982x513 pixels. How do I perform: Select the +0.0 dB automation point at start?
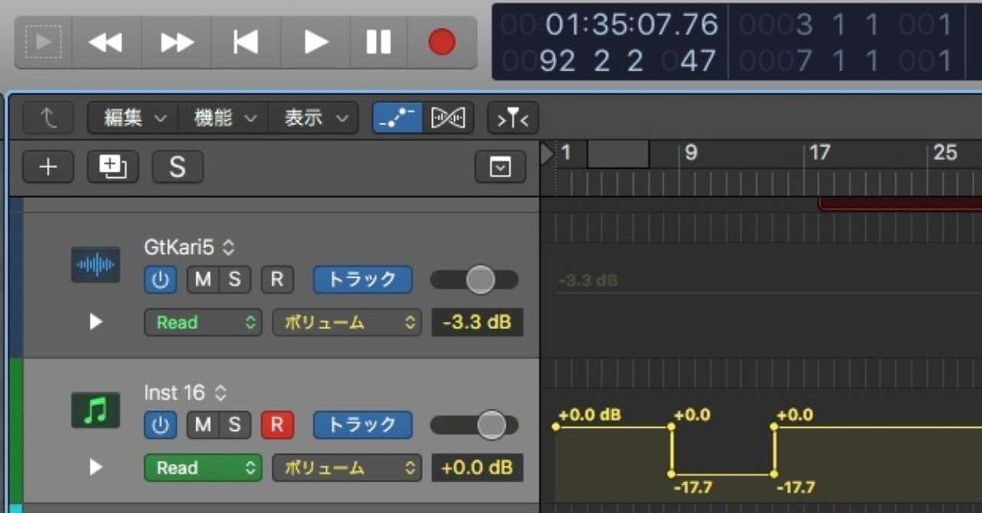[x=555, y=426]
